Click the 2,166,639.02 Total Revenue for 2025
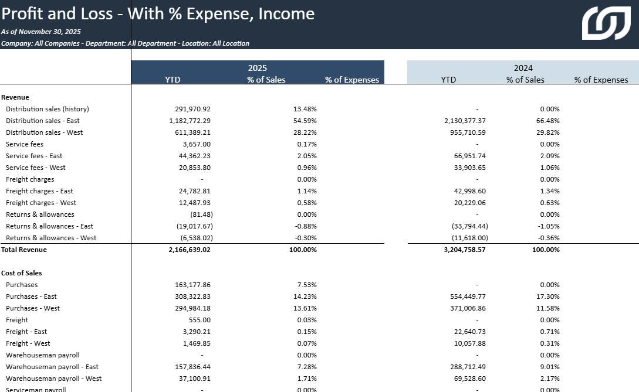Screen dimensions: 639x392 (190, 250)
